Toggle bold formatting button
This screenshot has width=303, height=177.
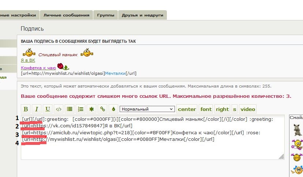click(26, 109)
